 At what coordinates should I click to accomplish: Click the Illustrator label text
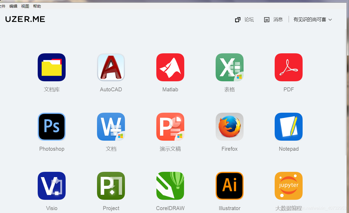230,208
